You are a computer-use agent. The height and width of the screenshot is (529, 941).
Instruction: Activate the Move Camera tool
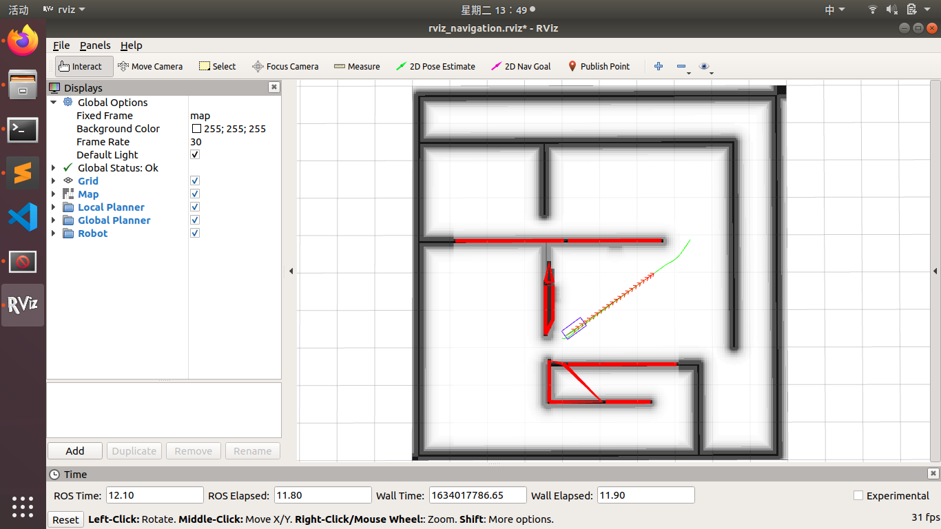point(150,66)
